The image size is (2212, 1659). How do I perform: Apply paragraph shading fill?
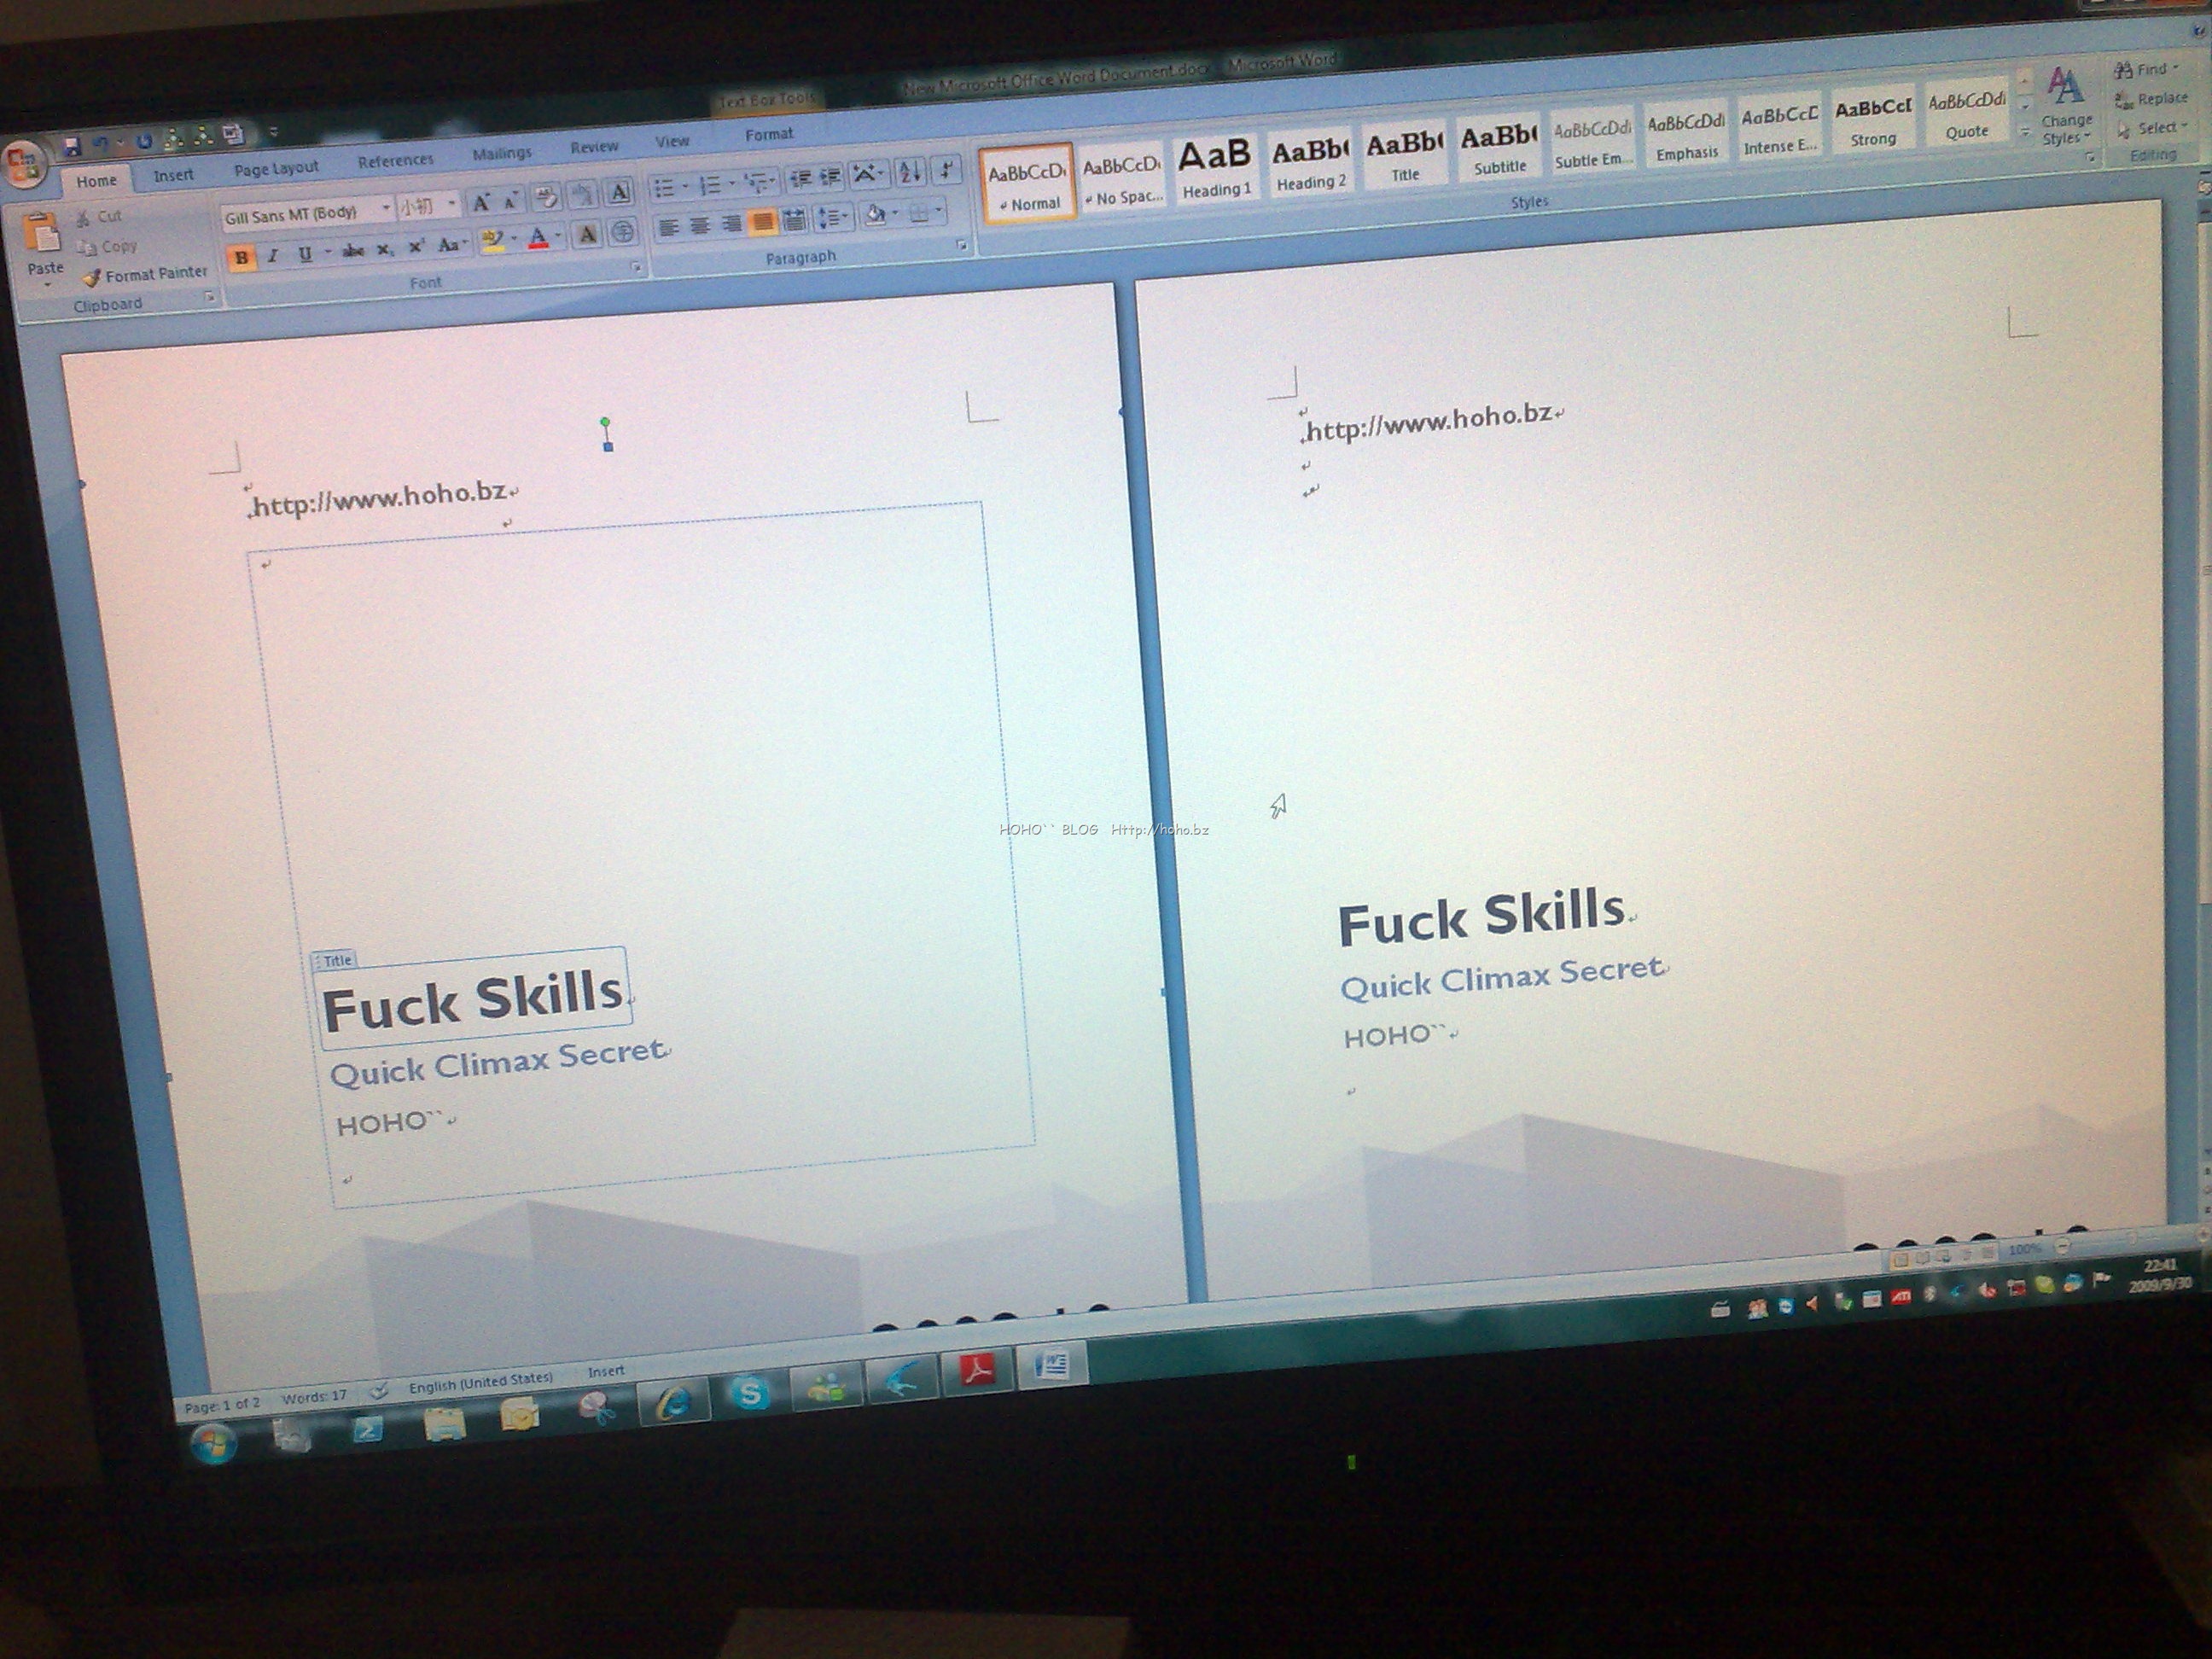click(877, 214)
